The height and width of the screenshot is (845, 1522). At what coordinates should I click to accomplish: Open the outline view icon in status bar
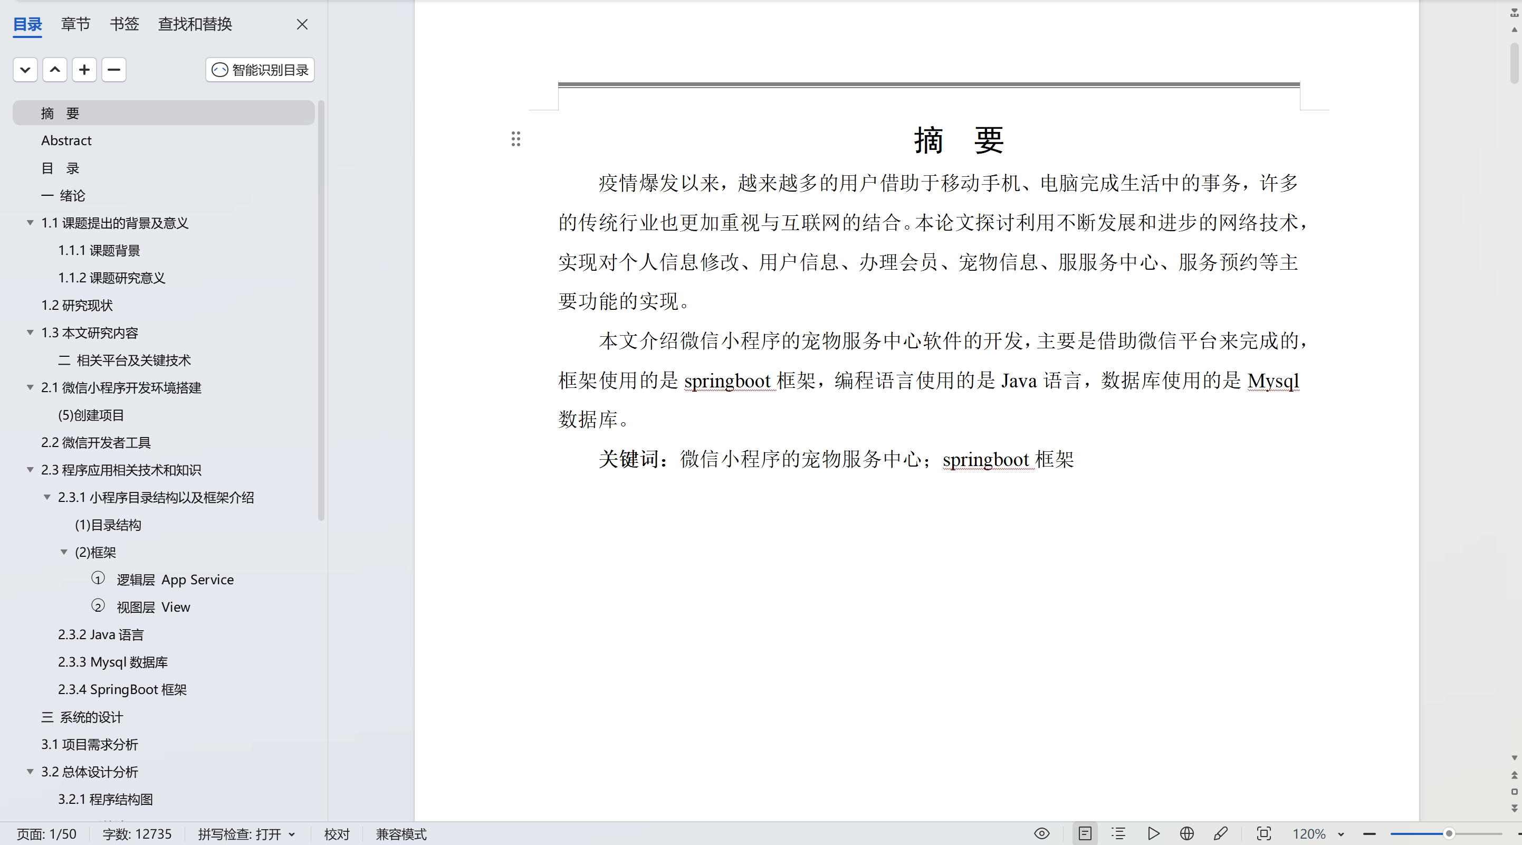tap(1118, 834)
